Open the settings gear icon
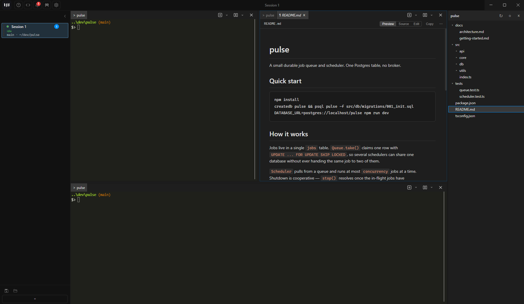The width and height of the screenshot is (524, 304). pos(56,5)
